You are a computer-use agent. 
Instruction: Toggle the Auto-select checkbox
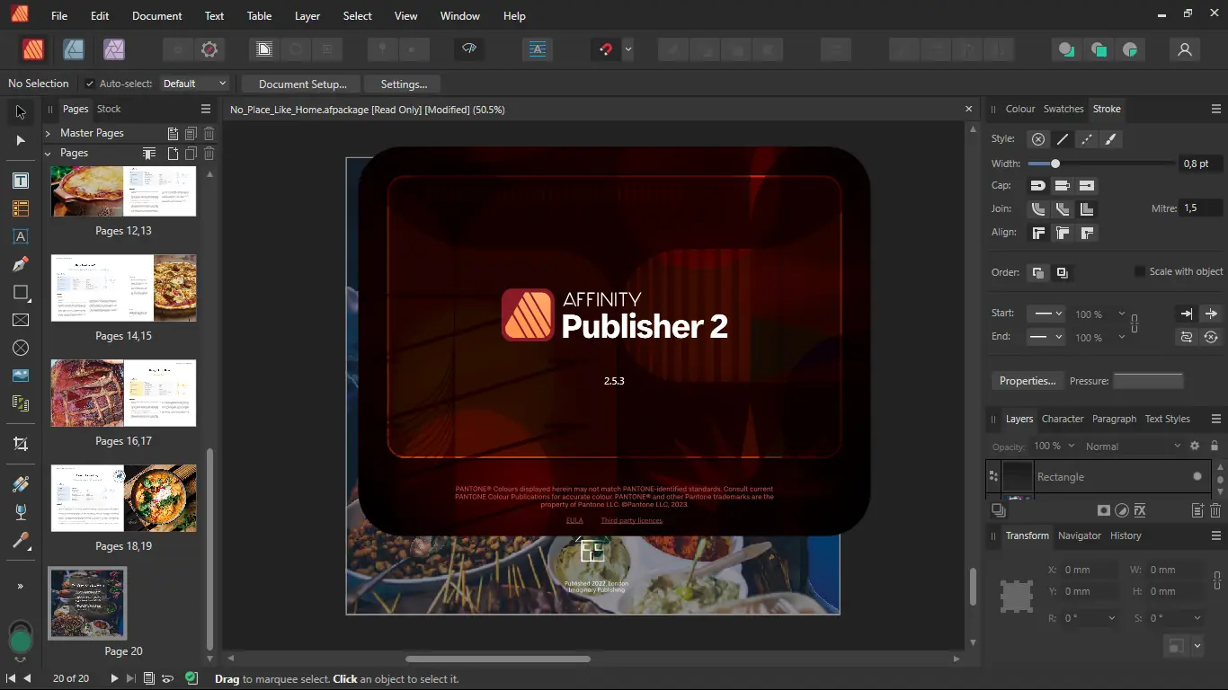pos(90,84)
